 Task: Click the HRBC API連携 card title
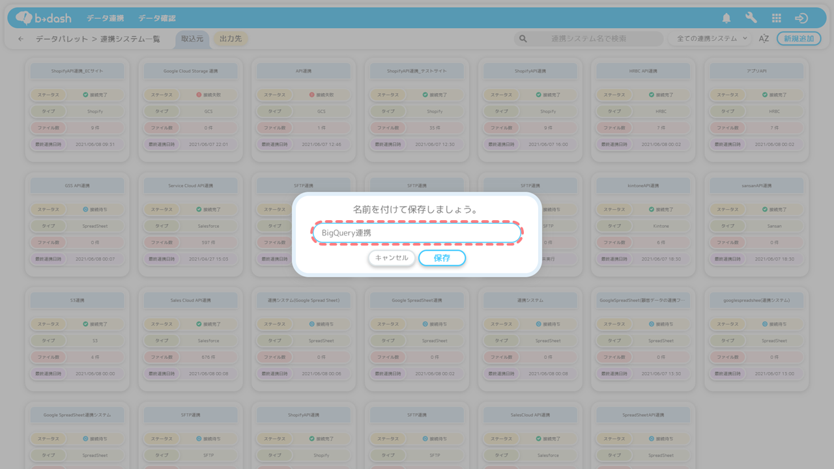coord(644,71)
